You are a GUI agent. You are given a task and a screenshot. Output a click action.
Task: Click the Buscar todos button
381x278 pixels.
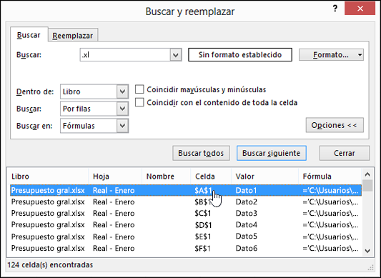(201, 153)
